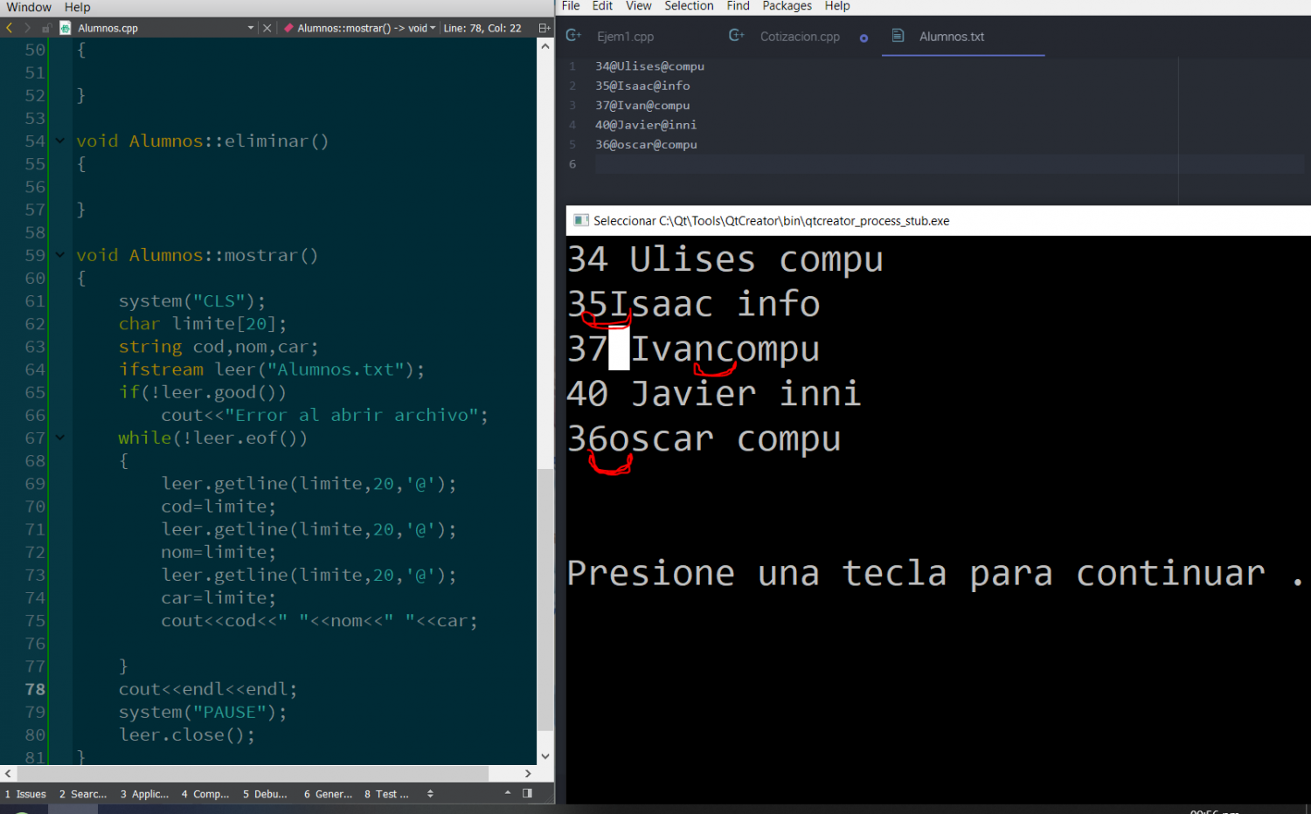Open the Application Output pane

coord(144,794)
